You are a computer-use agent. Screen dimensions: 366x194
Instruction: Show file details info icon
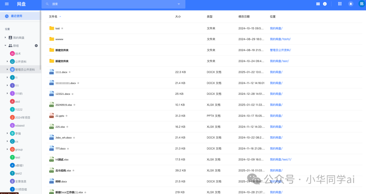pyautogui.click(x=325, y=4)
